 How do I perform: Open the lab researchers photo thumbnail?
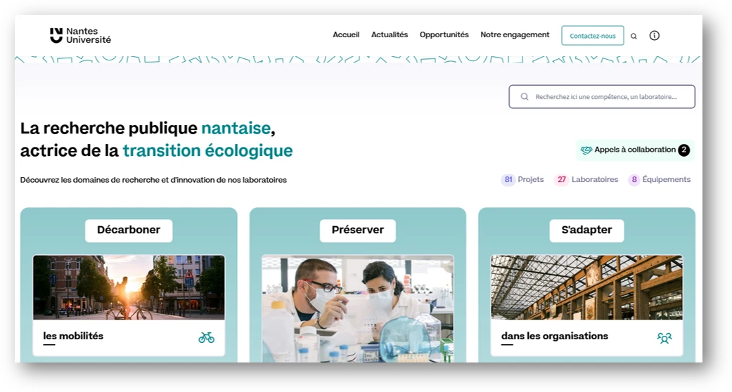[358, 308]
